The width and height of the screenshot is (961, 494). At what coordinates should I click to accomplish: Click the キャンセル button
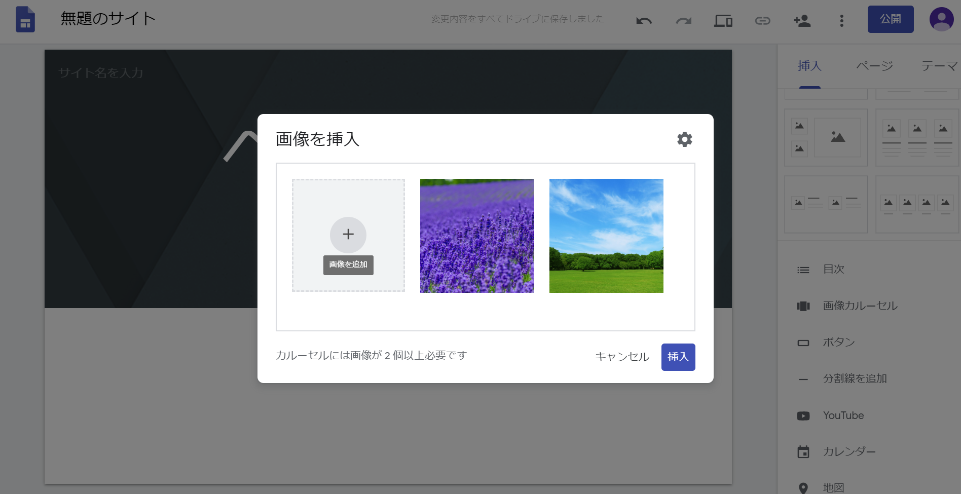click(x=622, y=357)
